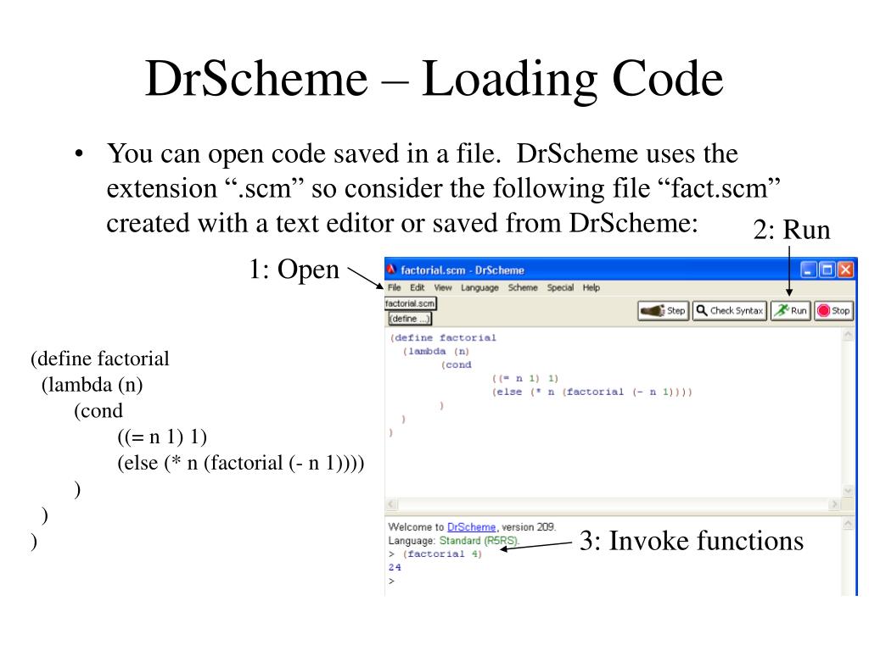Click the factorial.scm filename button
This screenshot has height=651, width=869.
pyautogui.click(x=410, y=303)
